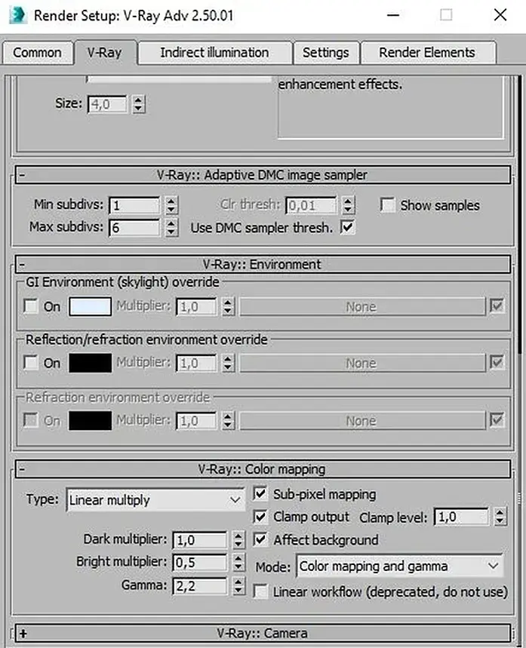The image size is (526, 648).
Task: Adjust the Bright multiplier spinner arrows
Action: point(238,563)
